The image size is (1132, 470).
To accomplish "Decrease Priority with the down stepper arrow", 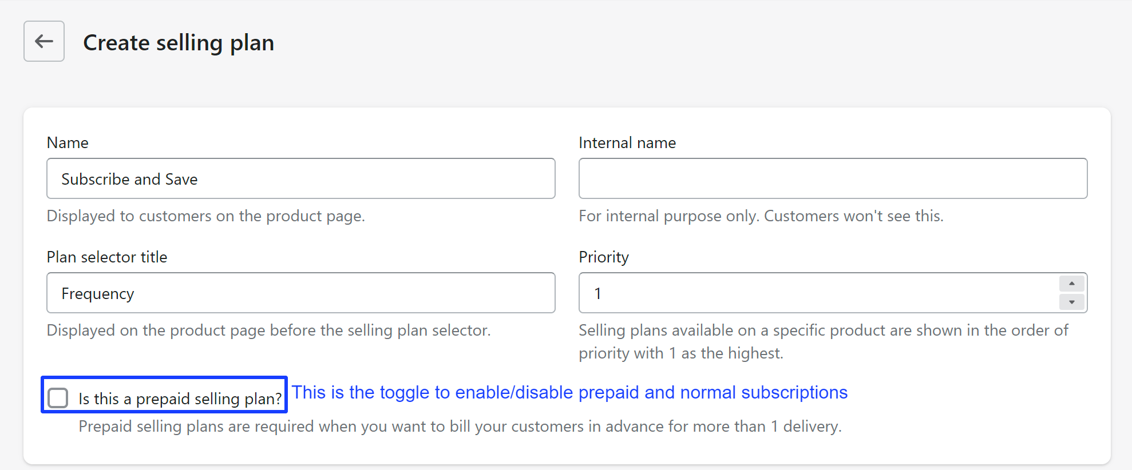I will click(x=1071, y=302).
